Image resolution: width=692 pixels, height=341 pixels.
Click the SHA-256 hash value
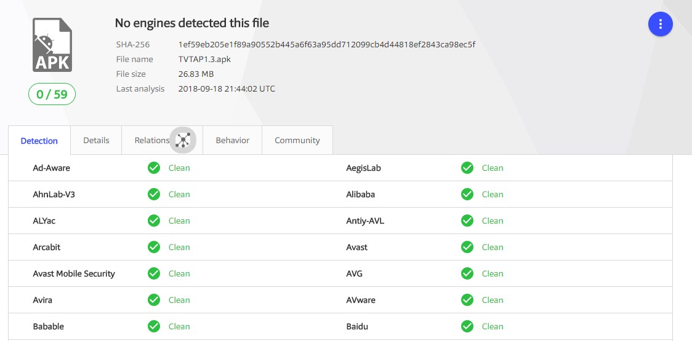click(326, 44)
